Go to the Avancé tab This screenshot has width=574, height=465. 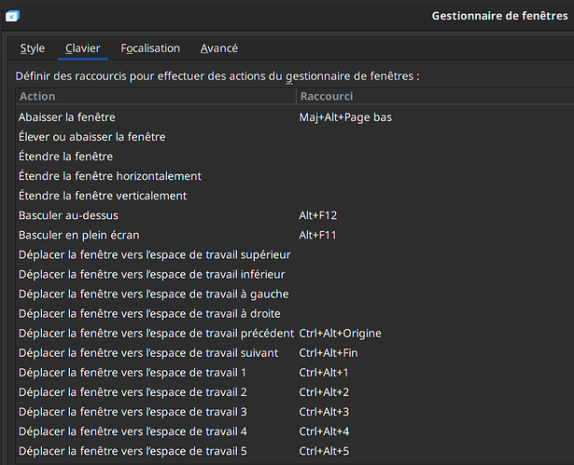tap(219, 48)
